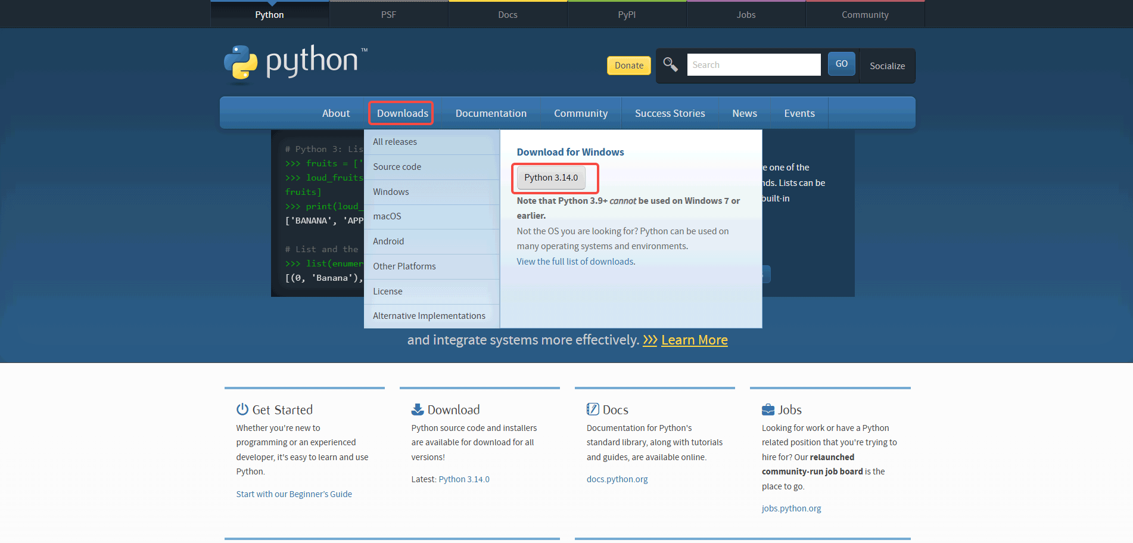Open the Socialize dropdown

point(886,66)
